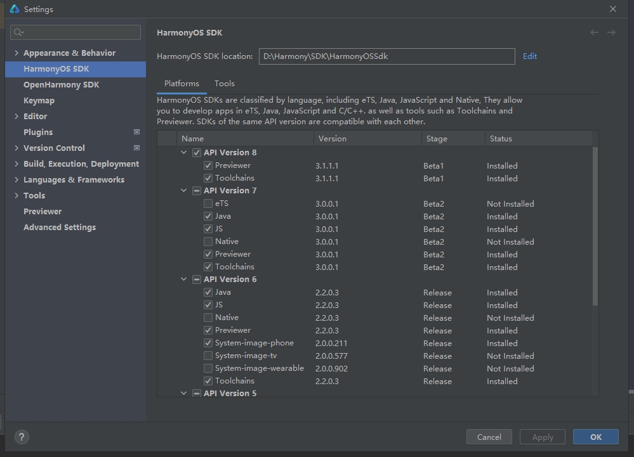
Task: Switch to the Tools tab
Action: click(x=225, y=84)
